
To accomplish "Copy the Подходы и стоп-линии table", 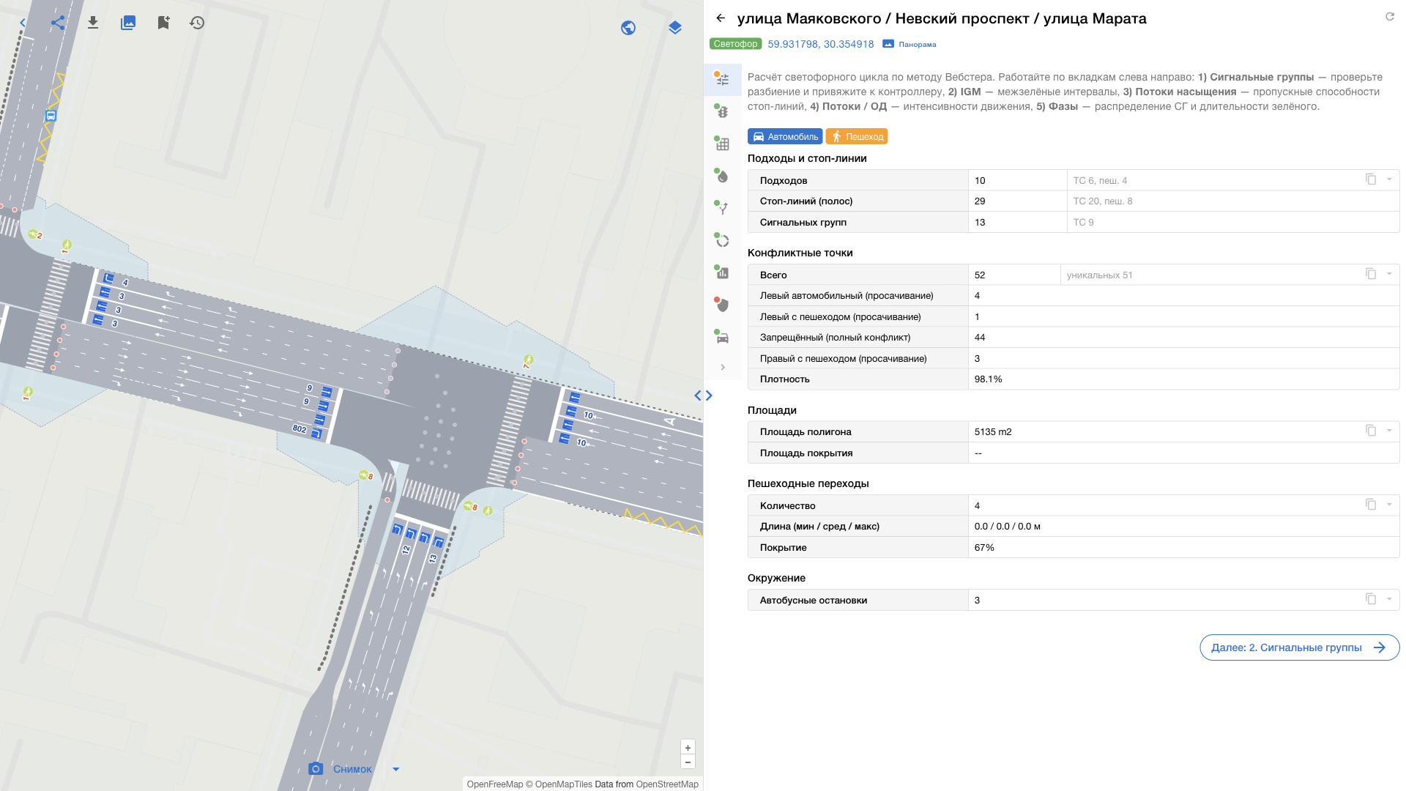I will click(x=1371, y=179).
